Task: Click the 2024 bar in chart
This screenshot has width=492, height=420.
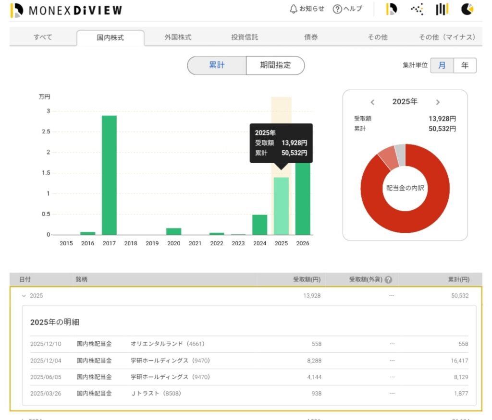Action: (x=260, y=225)
